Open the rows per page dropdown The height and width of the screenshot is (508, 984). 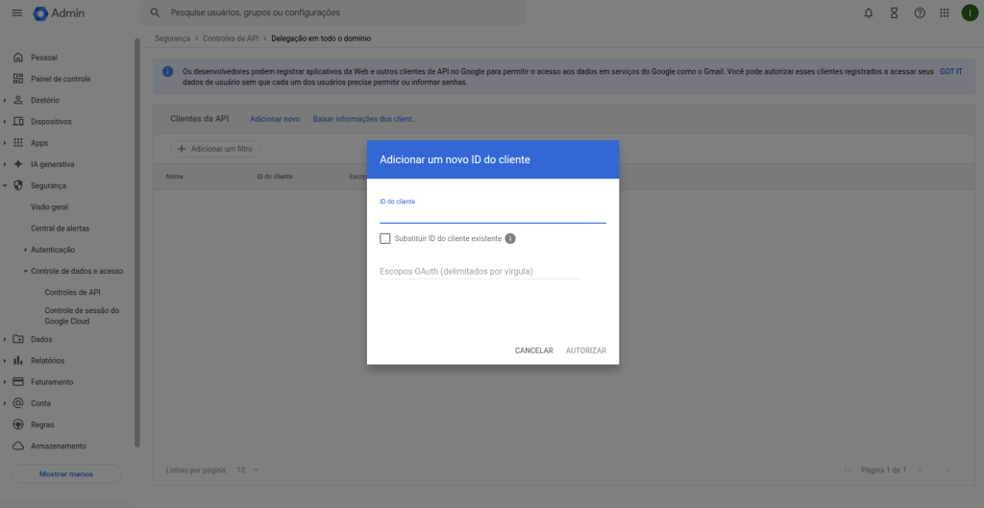pos(248,470)
